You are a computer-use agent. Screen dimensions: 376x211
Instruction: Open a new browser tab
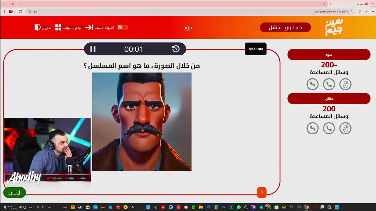click(324, 4)
